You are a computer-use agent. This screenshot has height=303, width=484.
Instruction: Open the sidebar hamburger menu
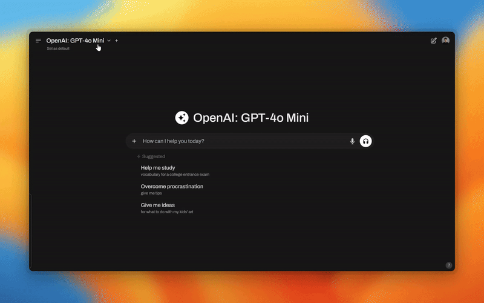pyautogui.click(x=38, y=41)
